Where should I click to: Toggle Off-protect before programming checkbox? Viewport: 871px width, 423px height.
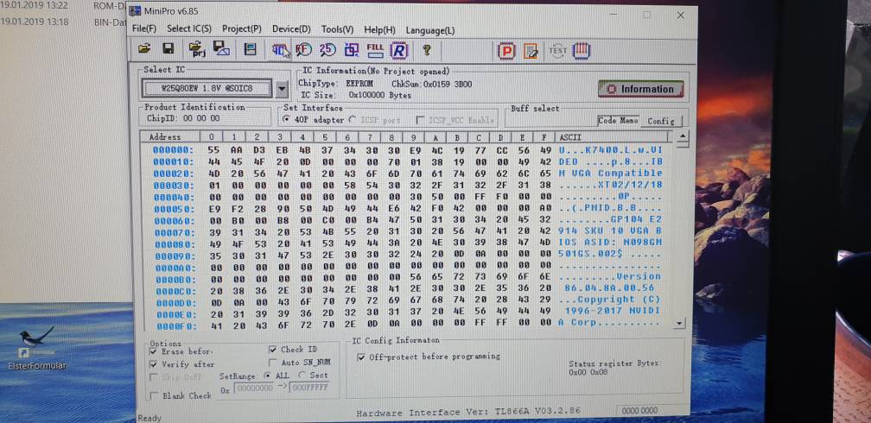click(x=361, y=357)
